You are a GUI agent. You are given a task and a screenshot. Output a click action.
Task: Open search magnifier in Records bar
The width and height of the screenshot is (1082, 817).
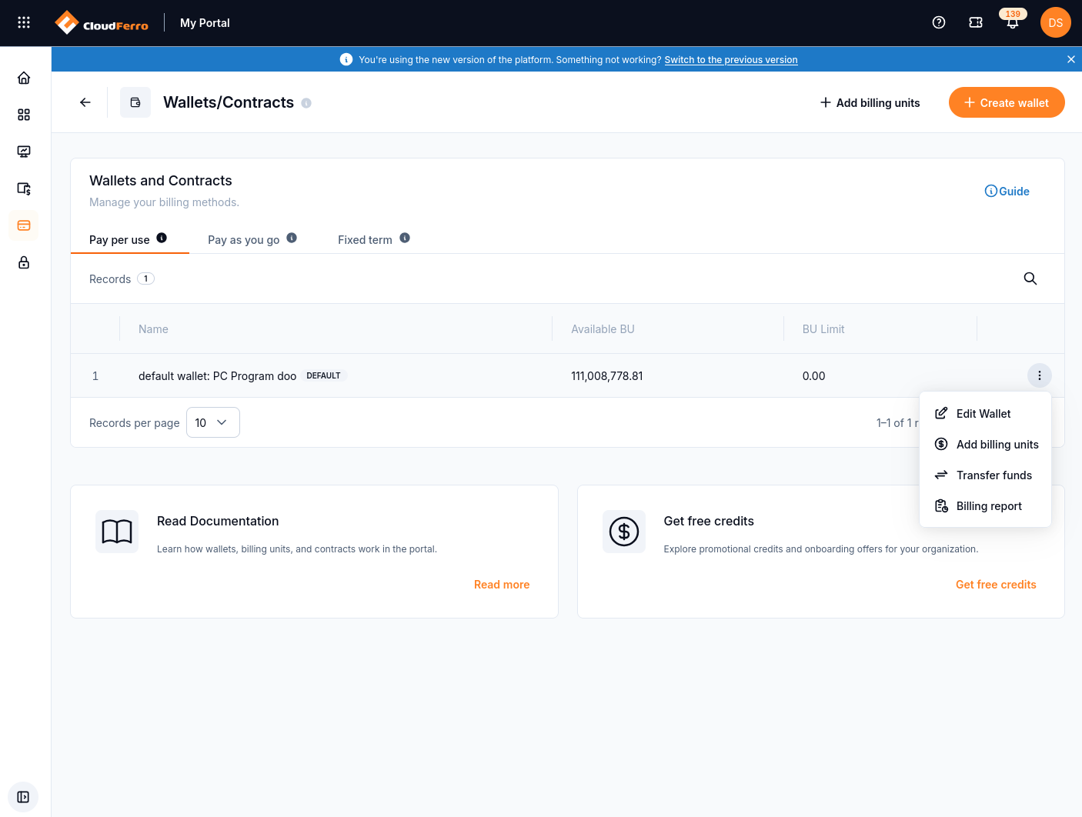(1030, 278)
